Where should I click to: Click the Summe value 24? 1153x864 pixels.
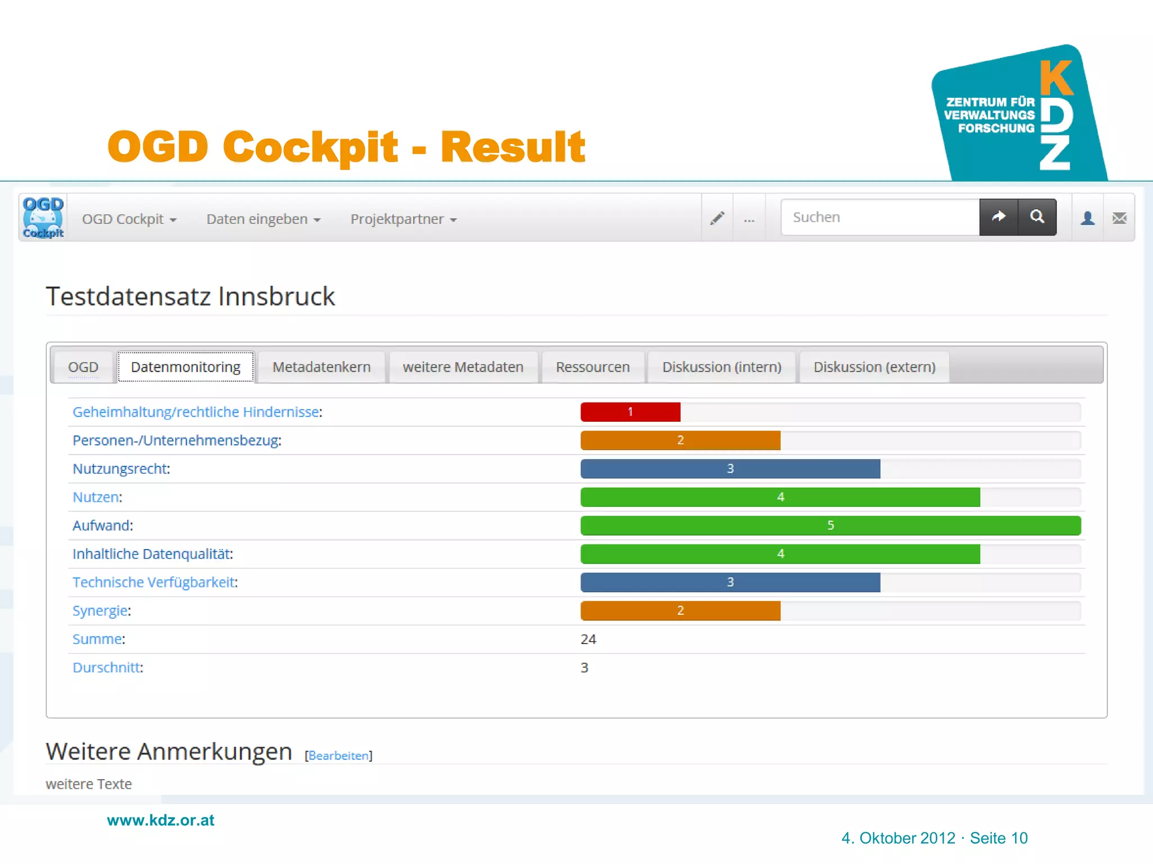pyautogui.click(x=588, y=639)
